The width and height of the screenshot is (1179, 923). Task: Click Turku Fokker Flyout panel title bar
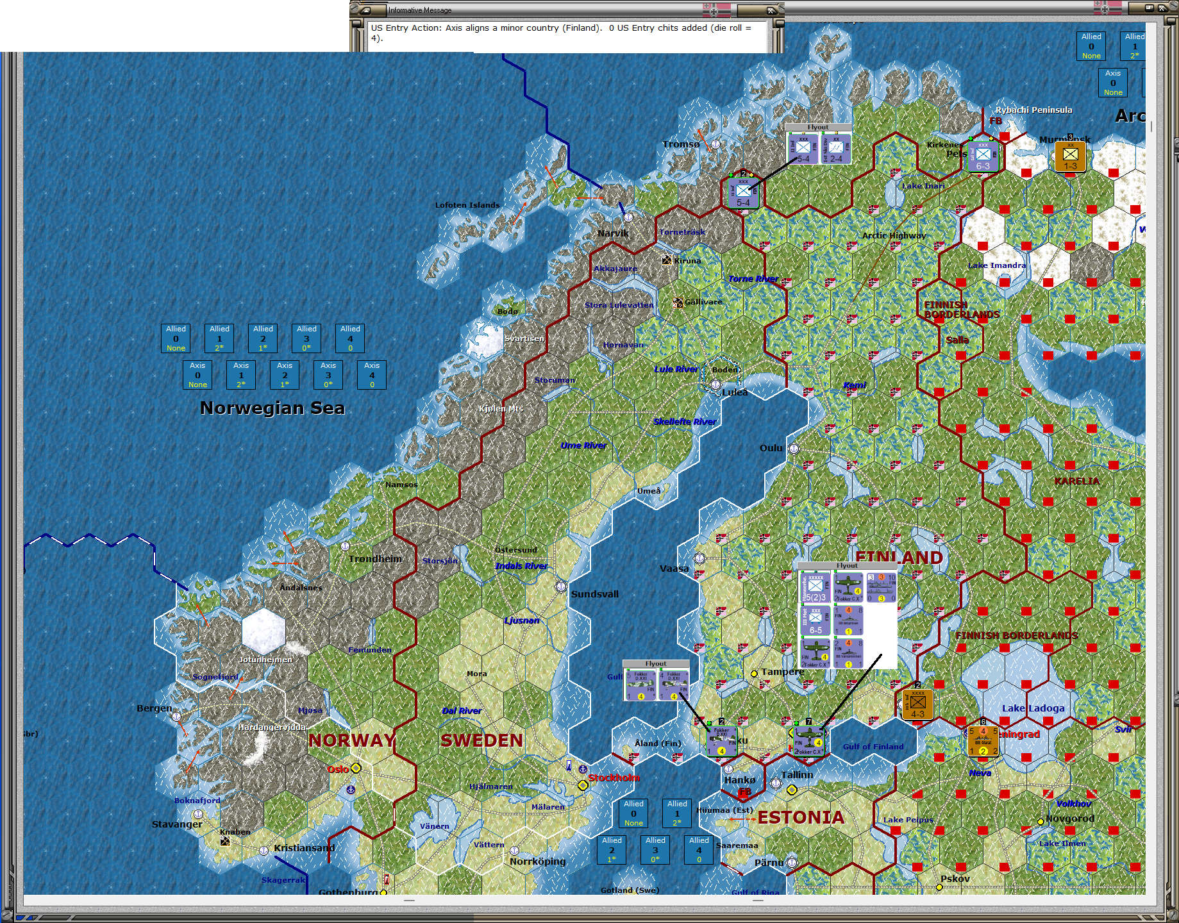[x=656, y=663]
